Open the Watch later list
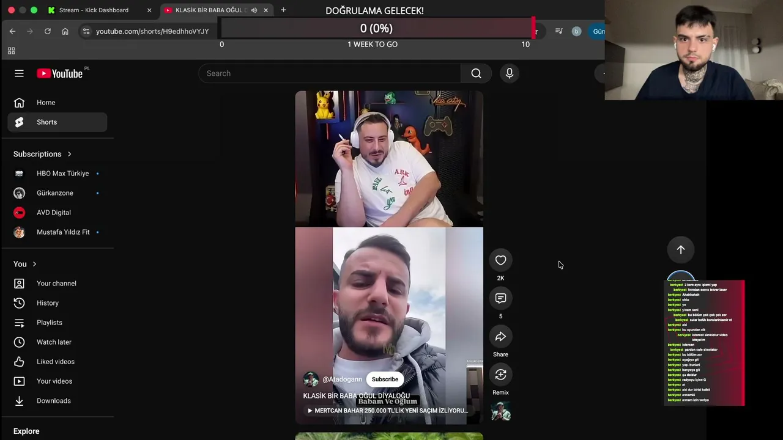 click(58, 342)
